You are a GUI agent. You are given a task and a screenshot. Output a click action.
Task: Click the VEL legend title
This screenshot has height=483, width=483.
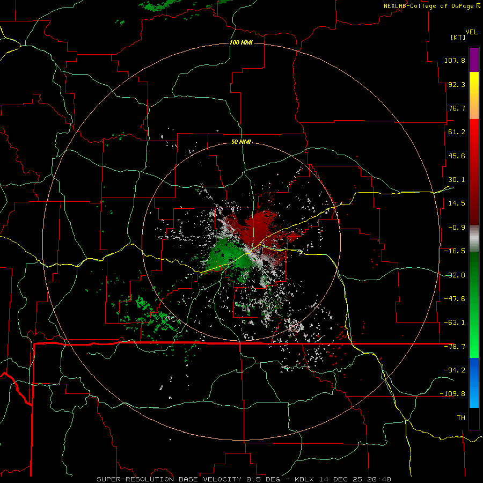(x=471, y=32)
